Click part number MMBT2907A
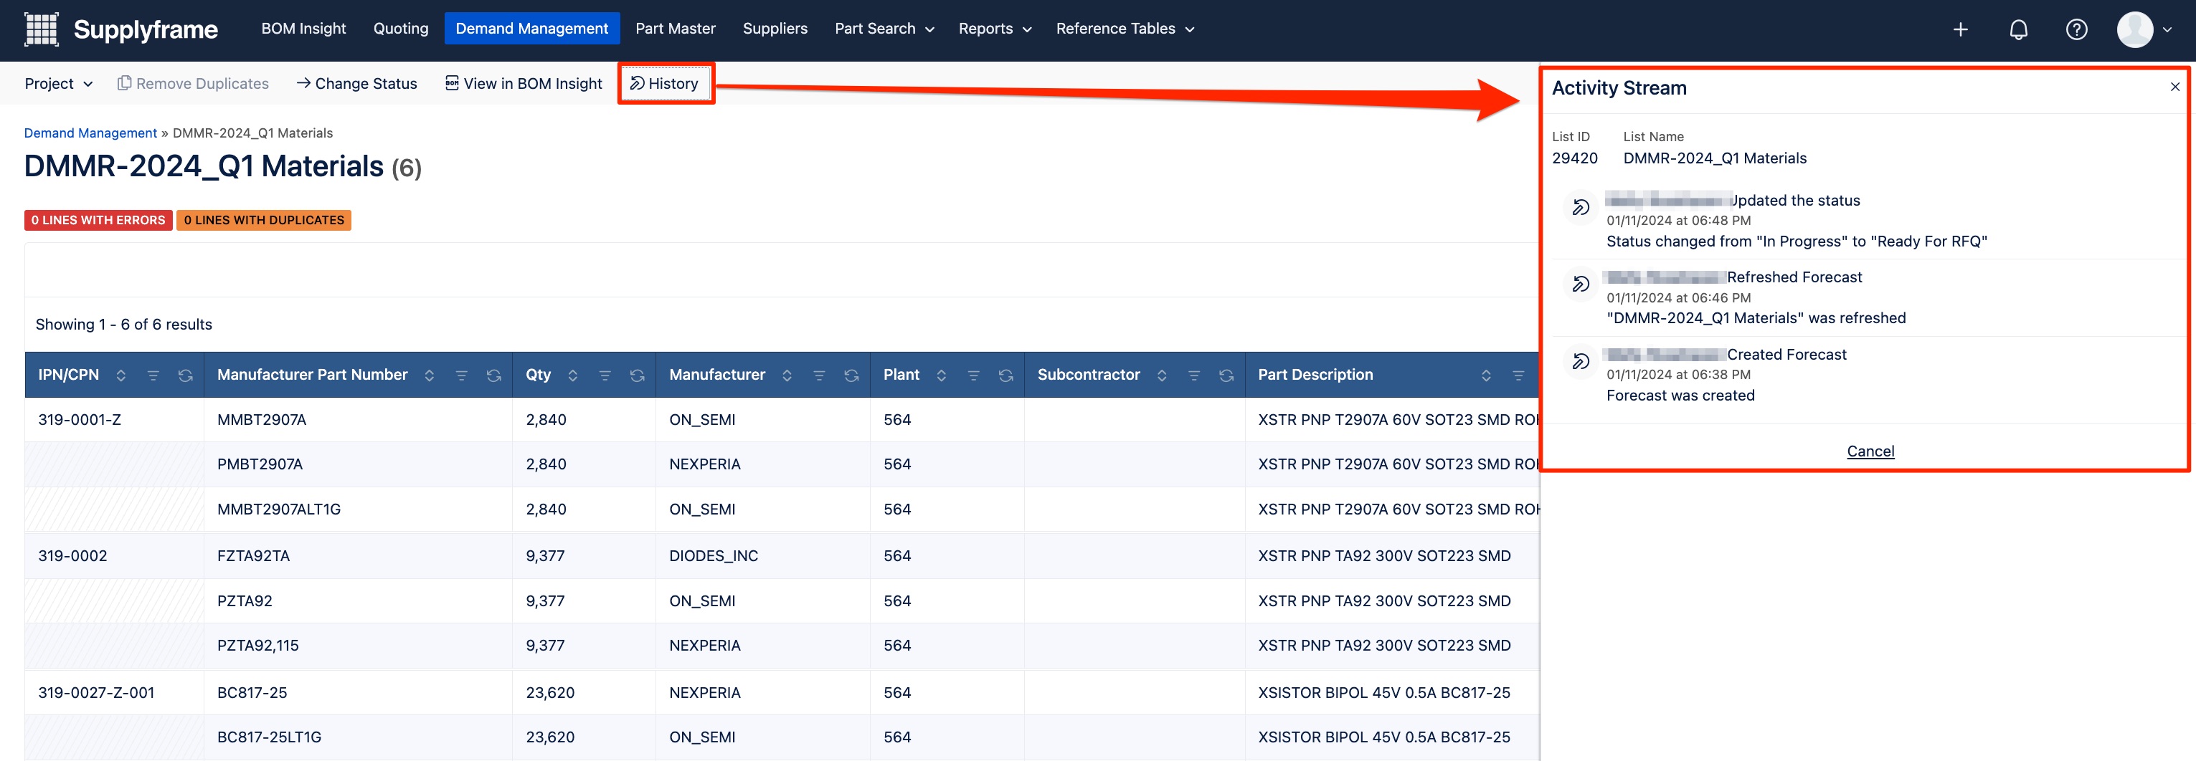Screen dimensions: 2196x761 click(x=262, y=420)
